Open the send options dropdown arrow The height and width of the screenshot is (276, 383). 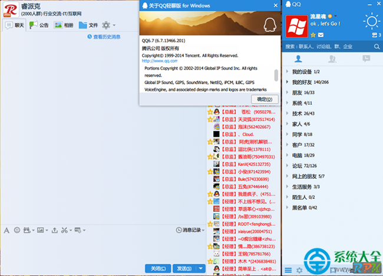tap(201, 268)
